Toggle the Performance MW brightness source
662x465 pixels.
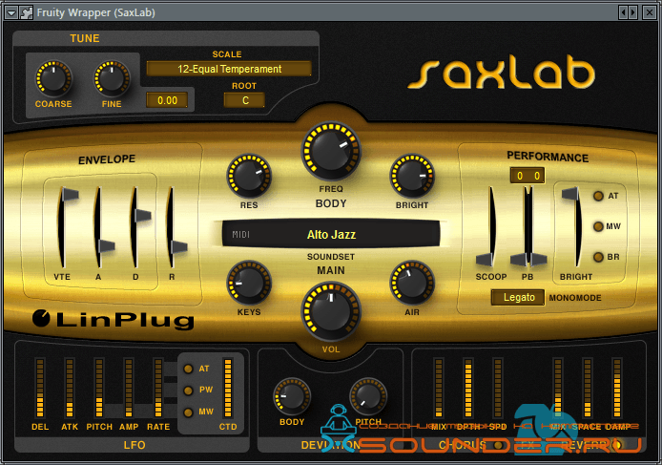click(x=598, y=226)
